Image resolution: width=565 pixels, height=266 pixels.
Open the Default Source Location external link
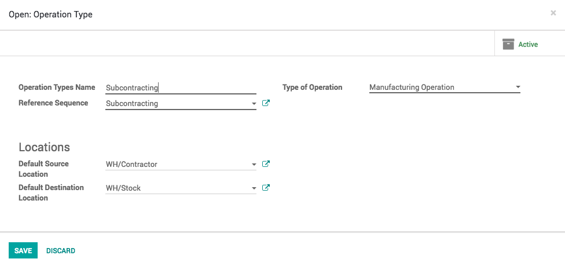[x=266, y=164]
